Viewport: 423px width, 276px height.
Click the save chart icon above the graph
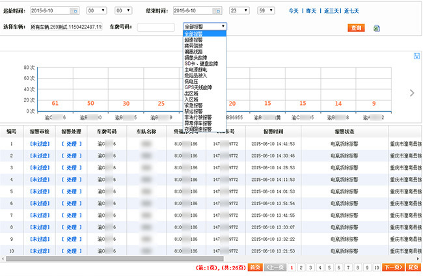[x=416, y=56]
